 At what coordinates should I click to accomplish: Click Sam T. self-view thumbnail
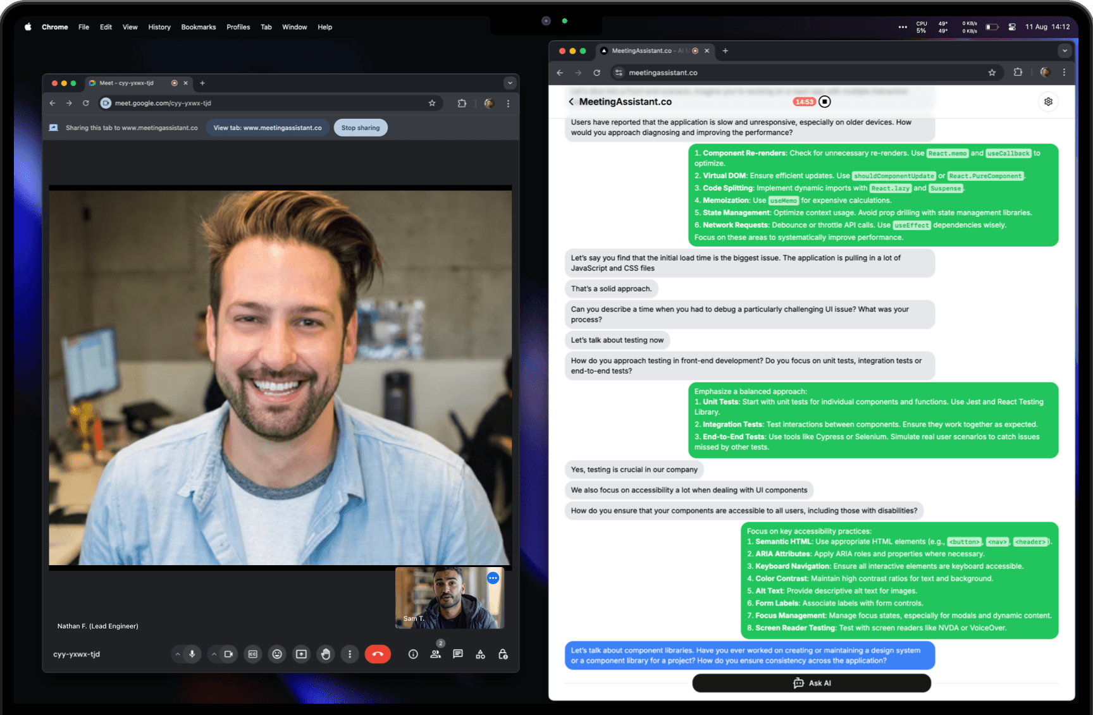point(449,597)
